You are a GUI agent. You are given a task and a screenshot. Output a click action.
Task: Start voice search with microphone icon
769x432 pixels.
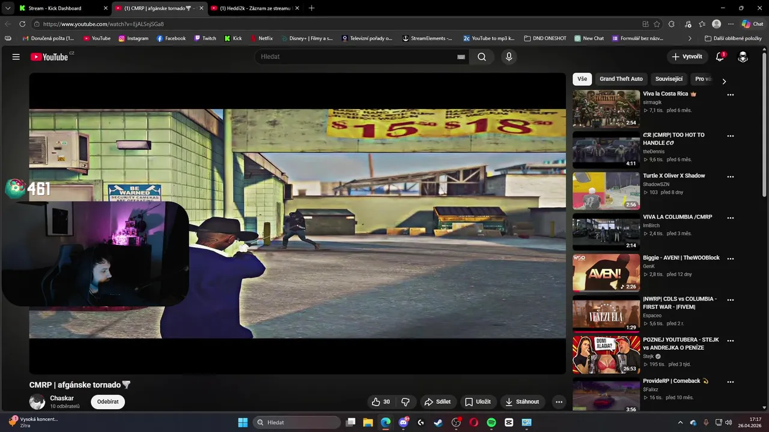509,56
